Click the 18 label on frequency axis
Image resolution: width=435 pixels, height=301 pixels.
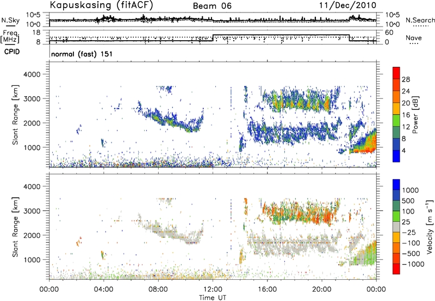36,33
